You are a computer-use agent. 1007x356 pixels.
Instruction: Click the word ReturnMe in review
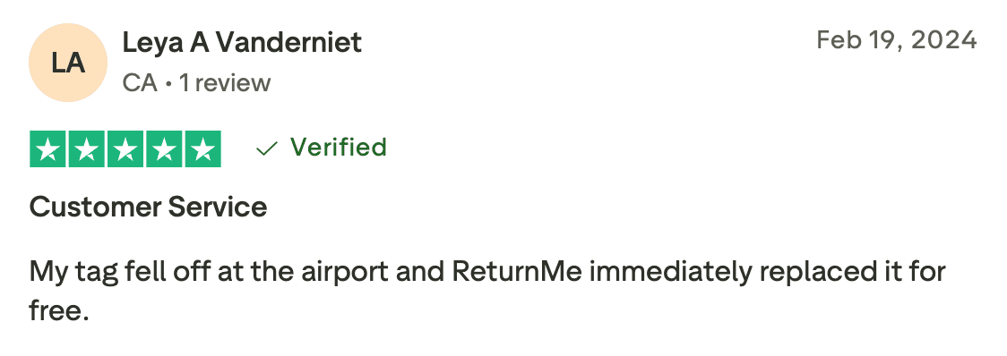517,271
